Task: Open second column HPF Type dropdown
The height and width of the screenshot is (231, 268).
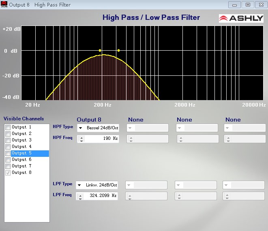Action: click(148, 128)
